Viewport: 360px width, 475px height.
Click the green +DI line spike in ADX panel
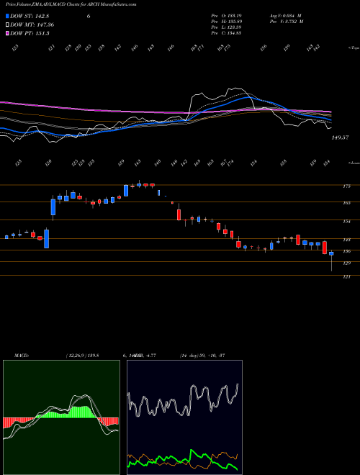(192, 451)
